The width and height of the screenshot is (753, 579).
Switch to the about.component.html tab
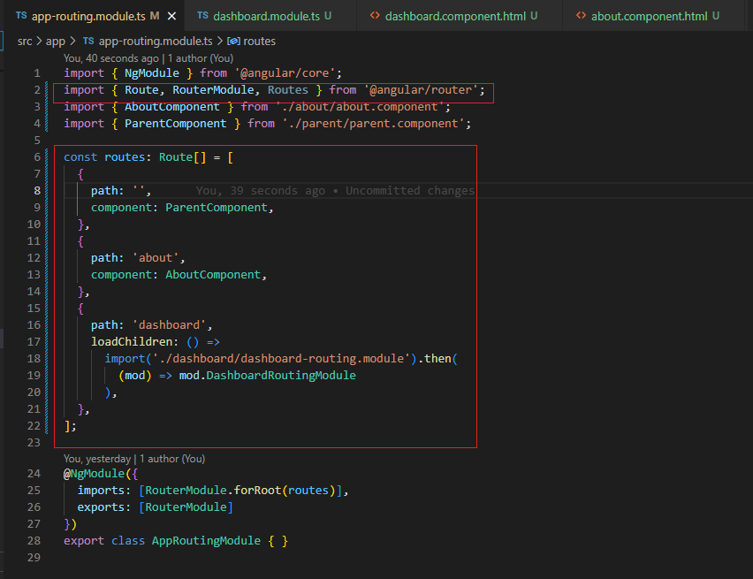pyautogui.click(x=649, y=16)
